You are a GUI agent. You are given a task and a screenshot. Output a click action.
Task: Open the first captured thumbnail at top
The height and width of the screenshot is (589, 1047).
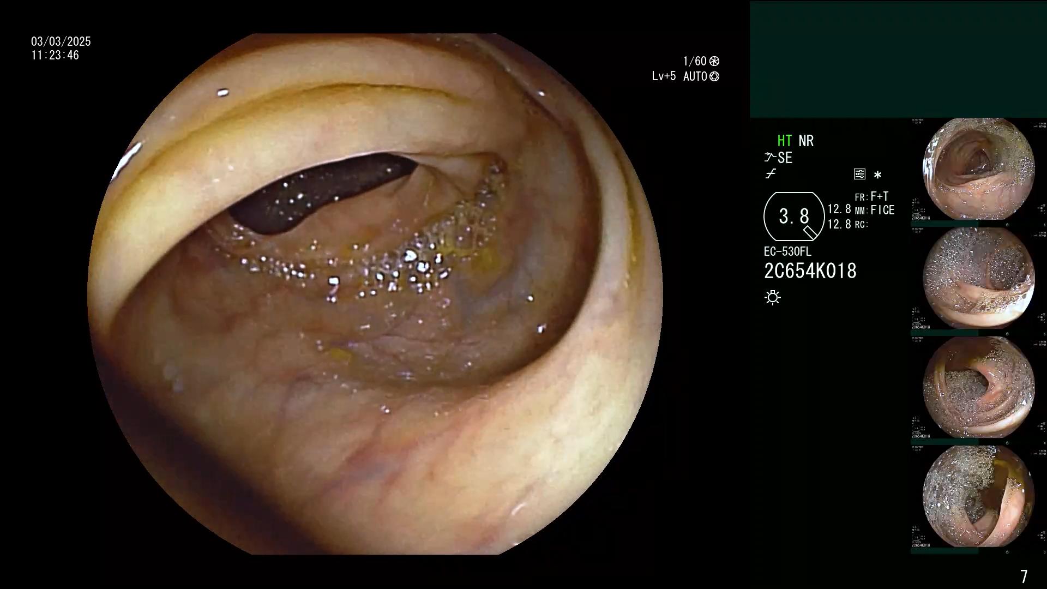click(978, 170)
